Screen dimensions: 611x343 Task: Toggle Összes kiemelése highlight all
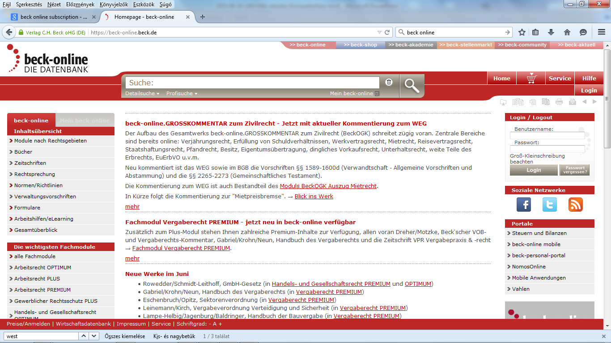point(125,336)
